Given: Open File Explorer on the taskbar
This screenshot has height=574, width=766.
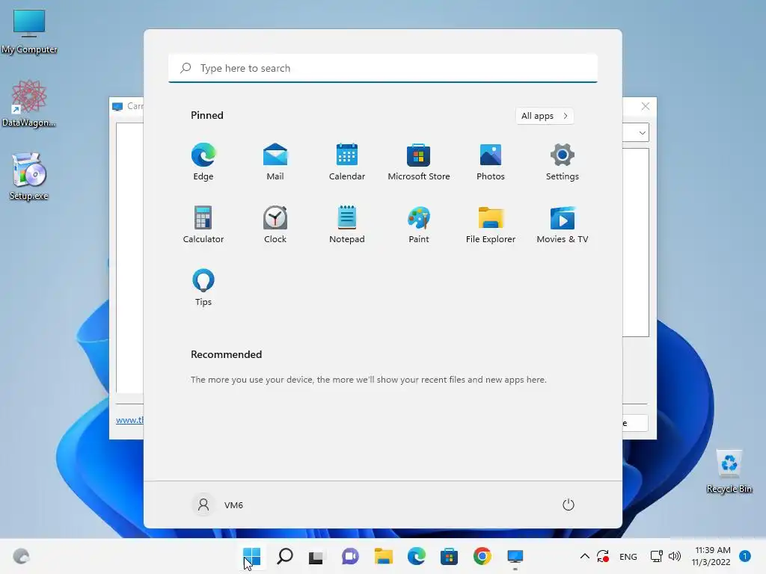Looking at the screenshot, I should click(x=384, y=556).
